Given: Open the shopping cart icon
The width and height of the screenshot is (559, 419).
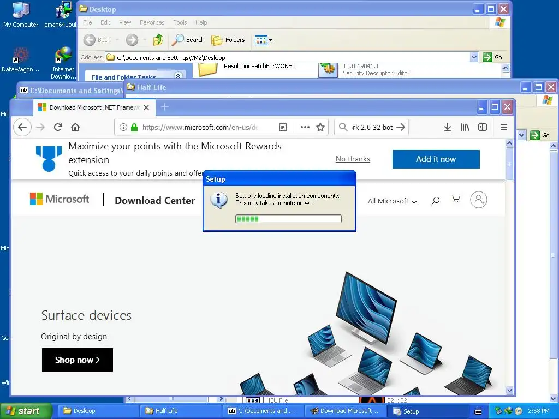Looking at the screenshot, I should pyautogui.click(x=456, y=199).
